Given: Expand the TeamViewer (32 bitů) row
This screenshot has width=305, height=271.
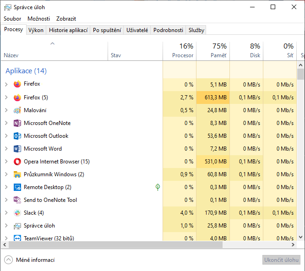Looking at the screenshot, I should (x=6, y=238).
